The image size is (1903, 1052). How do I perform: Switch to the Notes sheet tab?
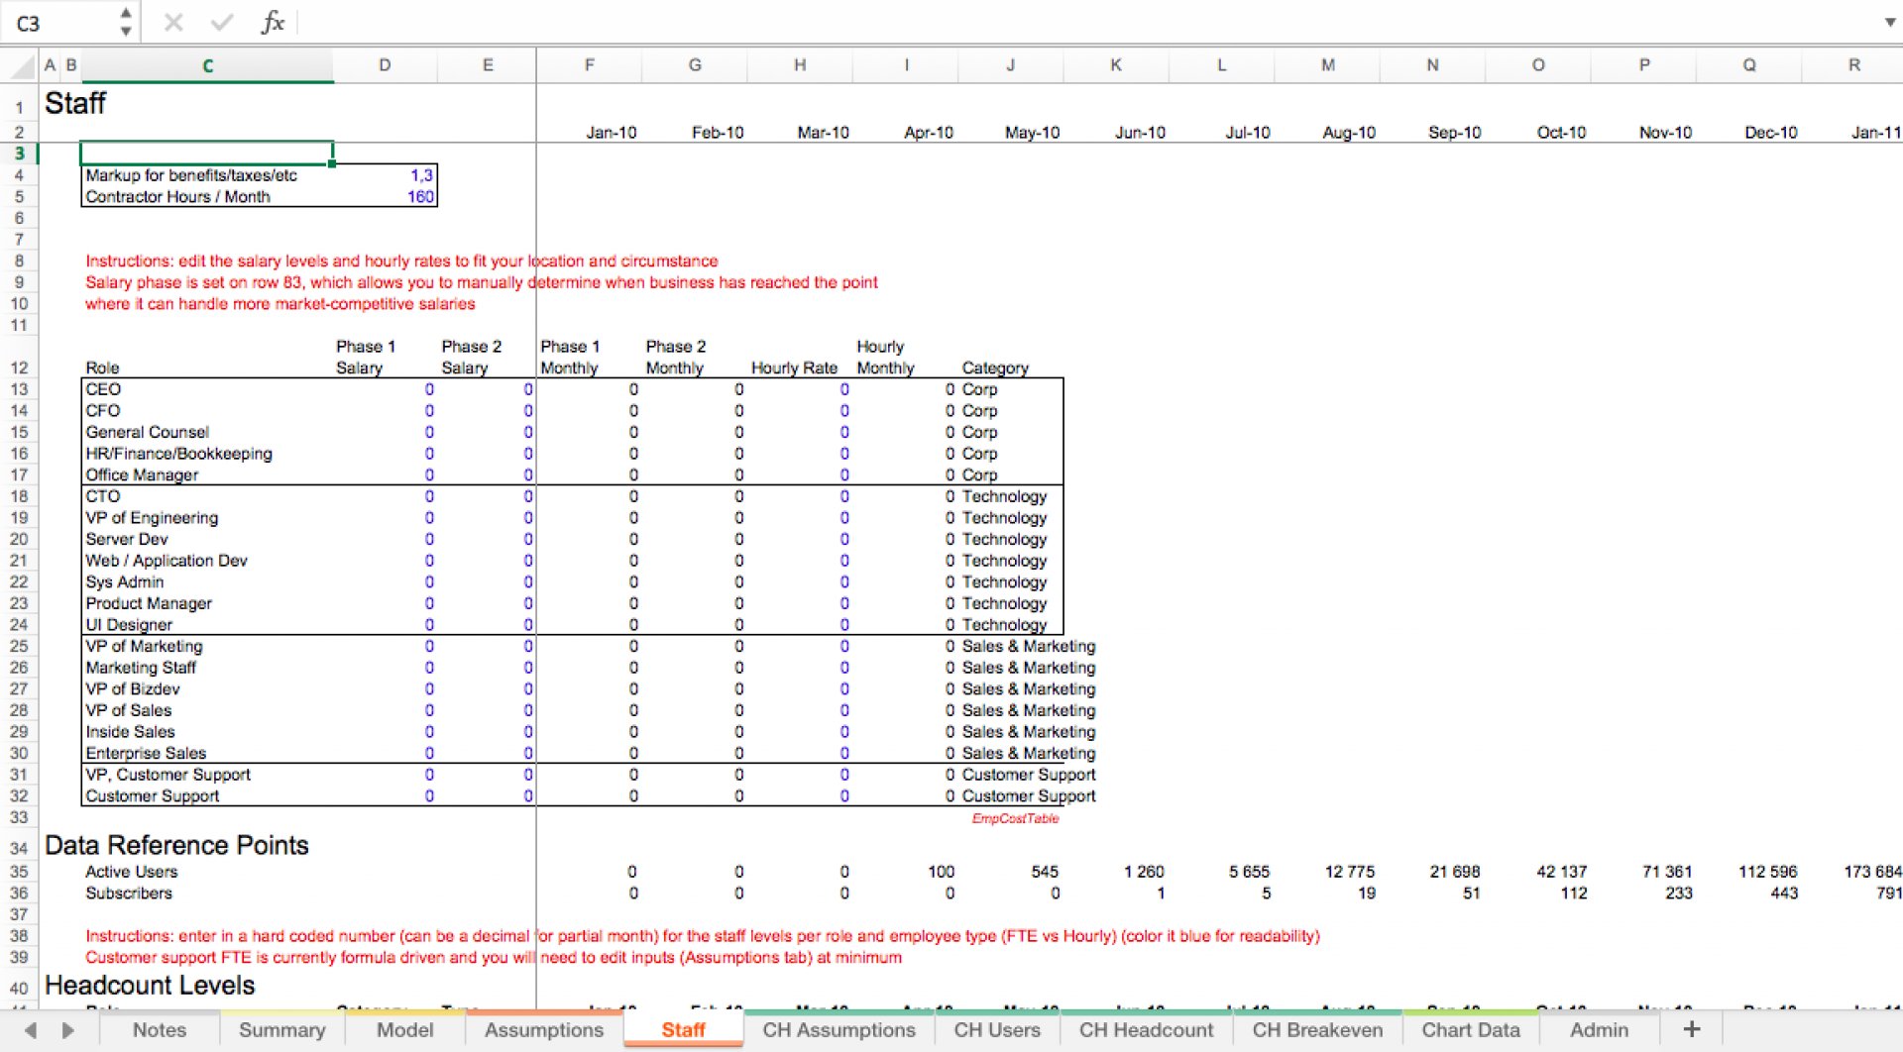pos(160,1029)
